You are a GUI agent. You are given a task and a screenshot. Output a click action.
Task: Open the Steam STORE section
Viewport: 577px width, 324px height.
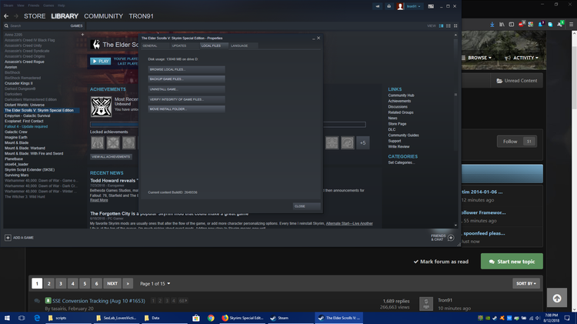coord(35,16)
